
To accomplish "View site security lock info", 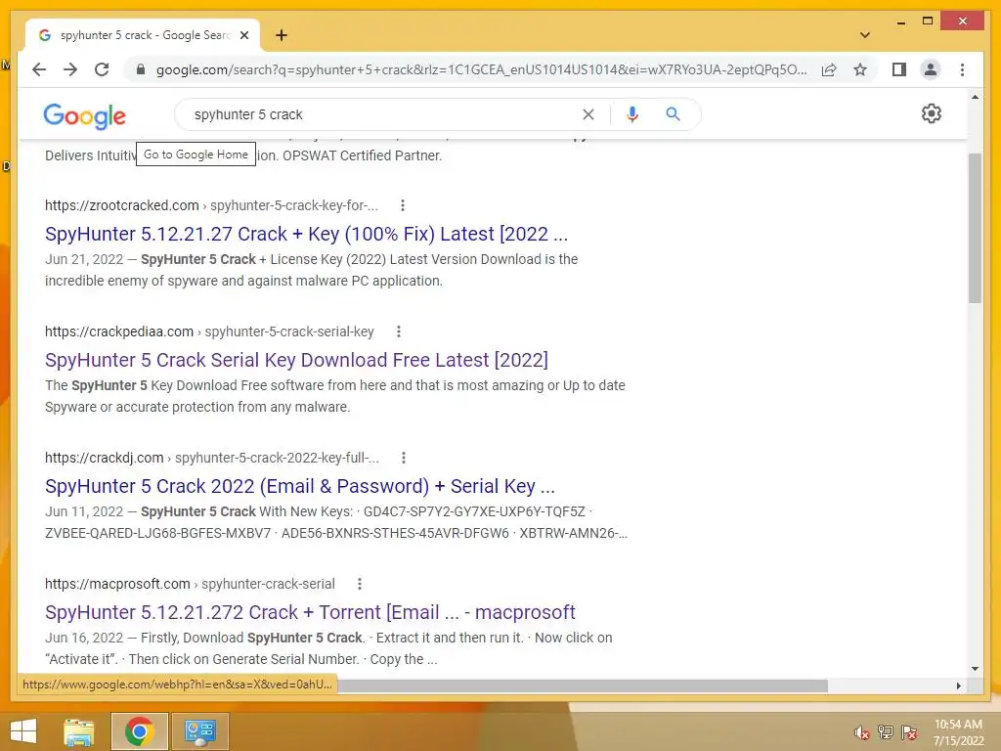I will coord(141,69).
